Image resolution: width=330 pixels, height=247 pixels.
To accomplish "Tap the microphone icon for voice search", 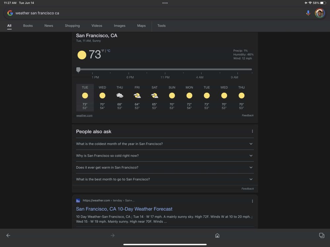I will tap(308, 13).
